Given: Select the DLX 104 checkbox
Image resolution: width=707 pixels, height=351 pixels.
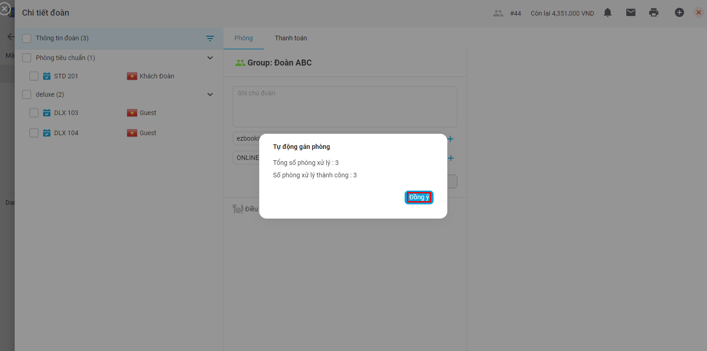Looking at the screenshot, I should point(34,133).
